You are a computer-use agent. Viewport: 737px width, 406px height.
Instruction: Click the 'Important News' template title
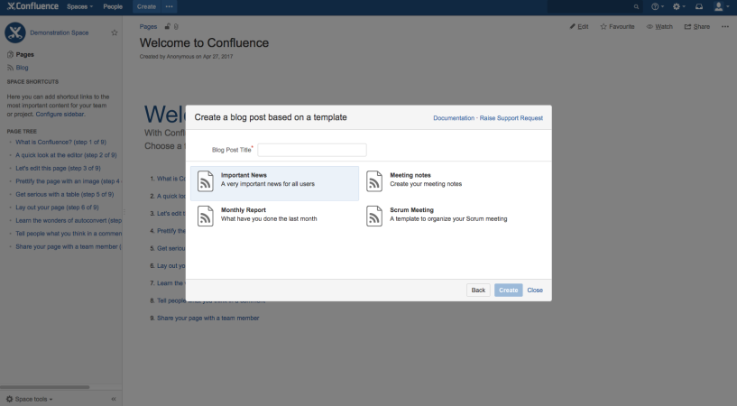tap(244, 175)
